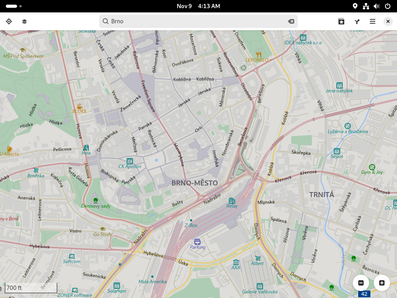Open the map layers selector
Screen dimensions: 397x298
[x=24, y=22]
